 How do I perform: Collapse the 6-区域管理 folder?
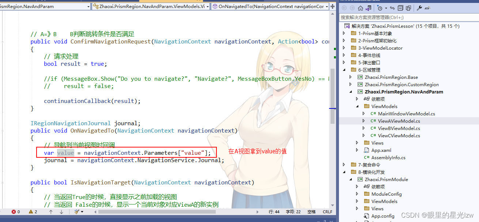coord(344,70)
